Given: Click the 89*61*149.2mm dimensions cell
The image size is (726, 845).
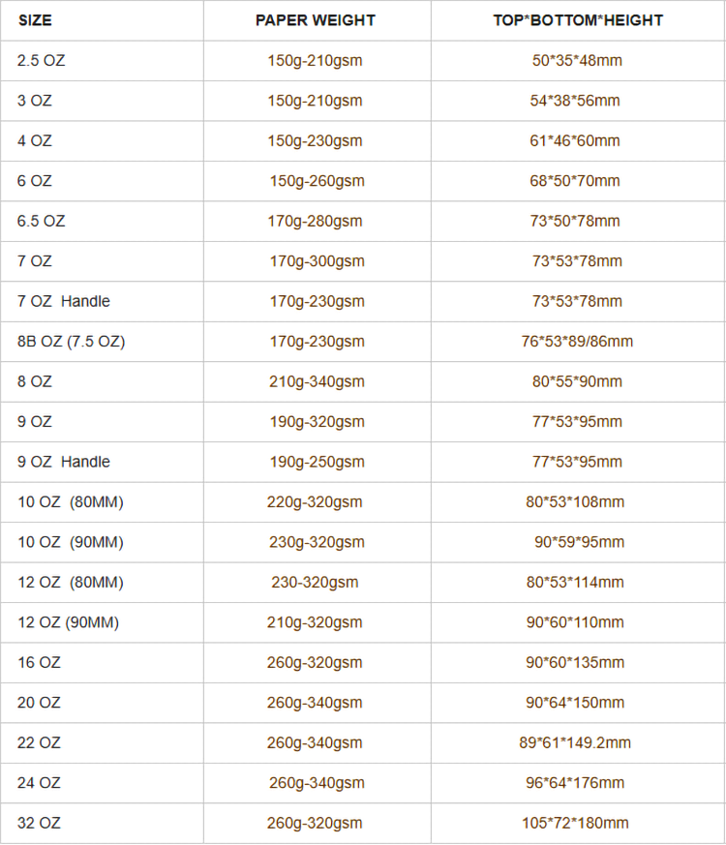Looking at the screenshot, I should coord(575,742).
